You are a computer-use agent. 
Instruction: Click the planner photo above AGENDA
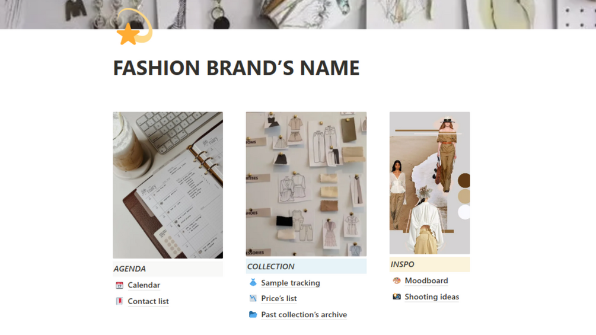click(168, 185)
